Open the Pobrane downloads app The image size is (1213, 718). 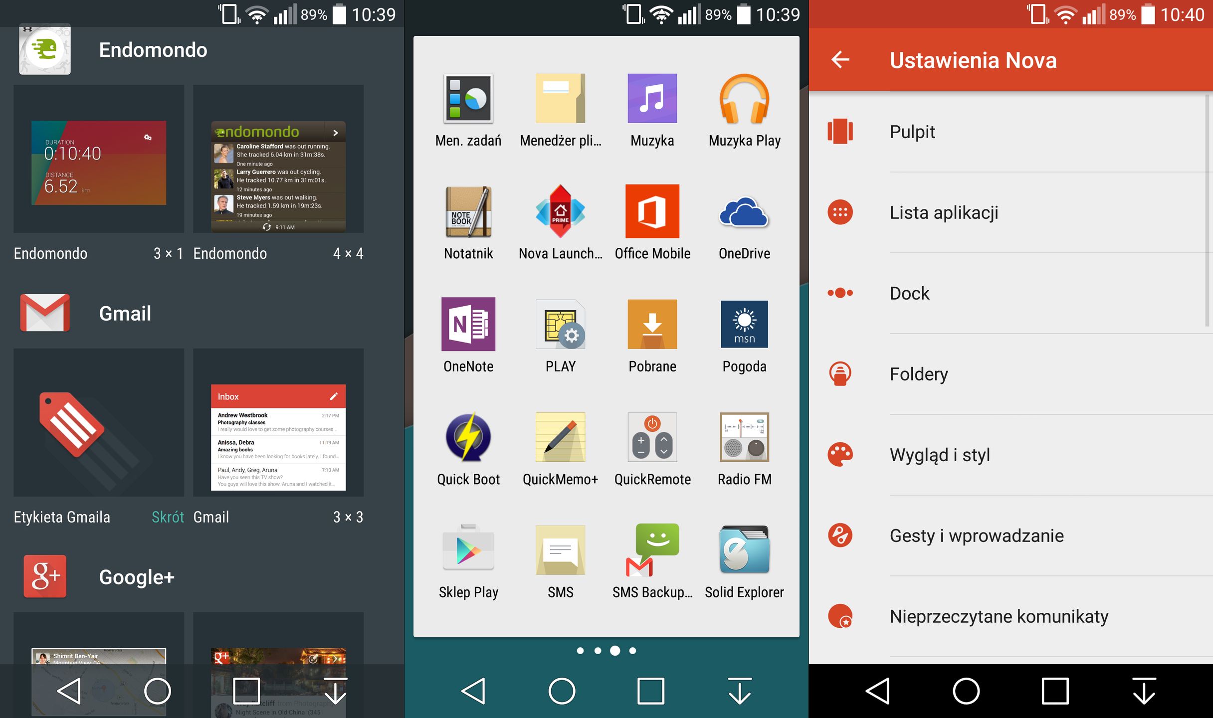click(x=652, y=324)
